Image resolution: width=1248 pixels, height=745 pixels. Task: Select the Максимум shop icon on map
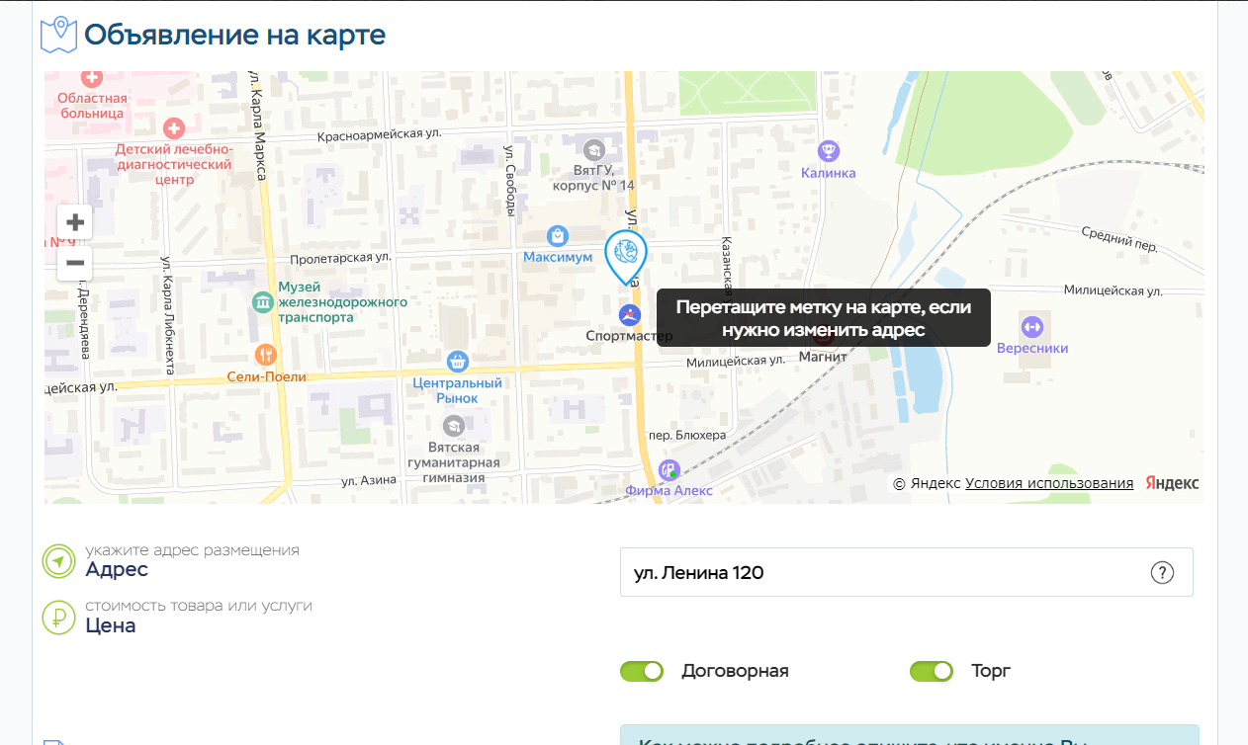558,235
